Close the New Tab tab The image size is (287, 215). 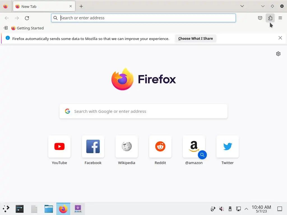pos(71,6)
